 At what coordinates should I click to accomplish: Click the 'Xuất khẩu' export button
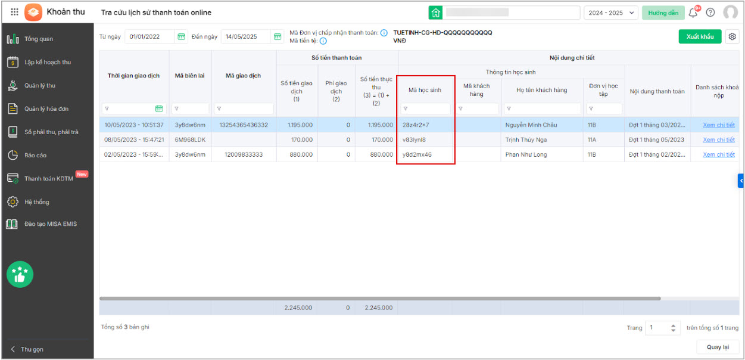tap(700, 36)
